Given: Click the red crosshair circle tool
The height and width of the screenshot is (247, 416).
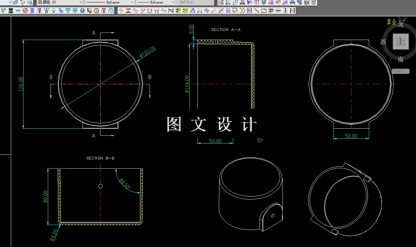Looking at the screenshot, I should (97, 11).
